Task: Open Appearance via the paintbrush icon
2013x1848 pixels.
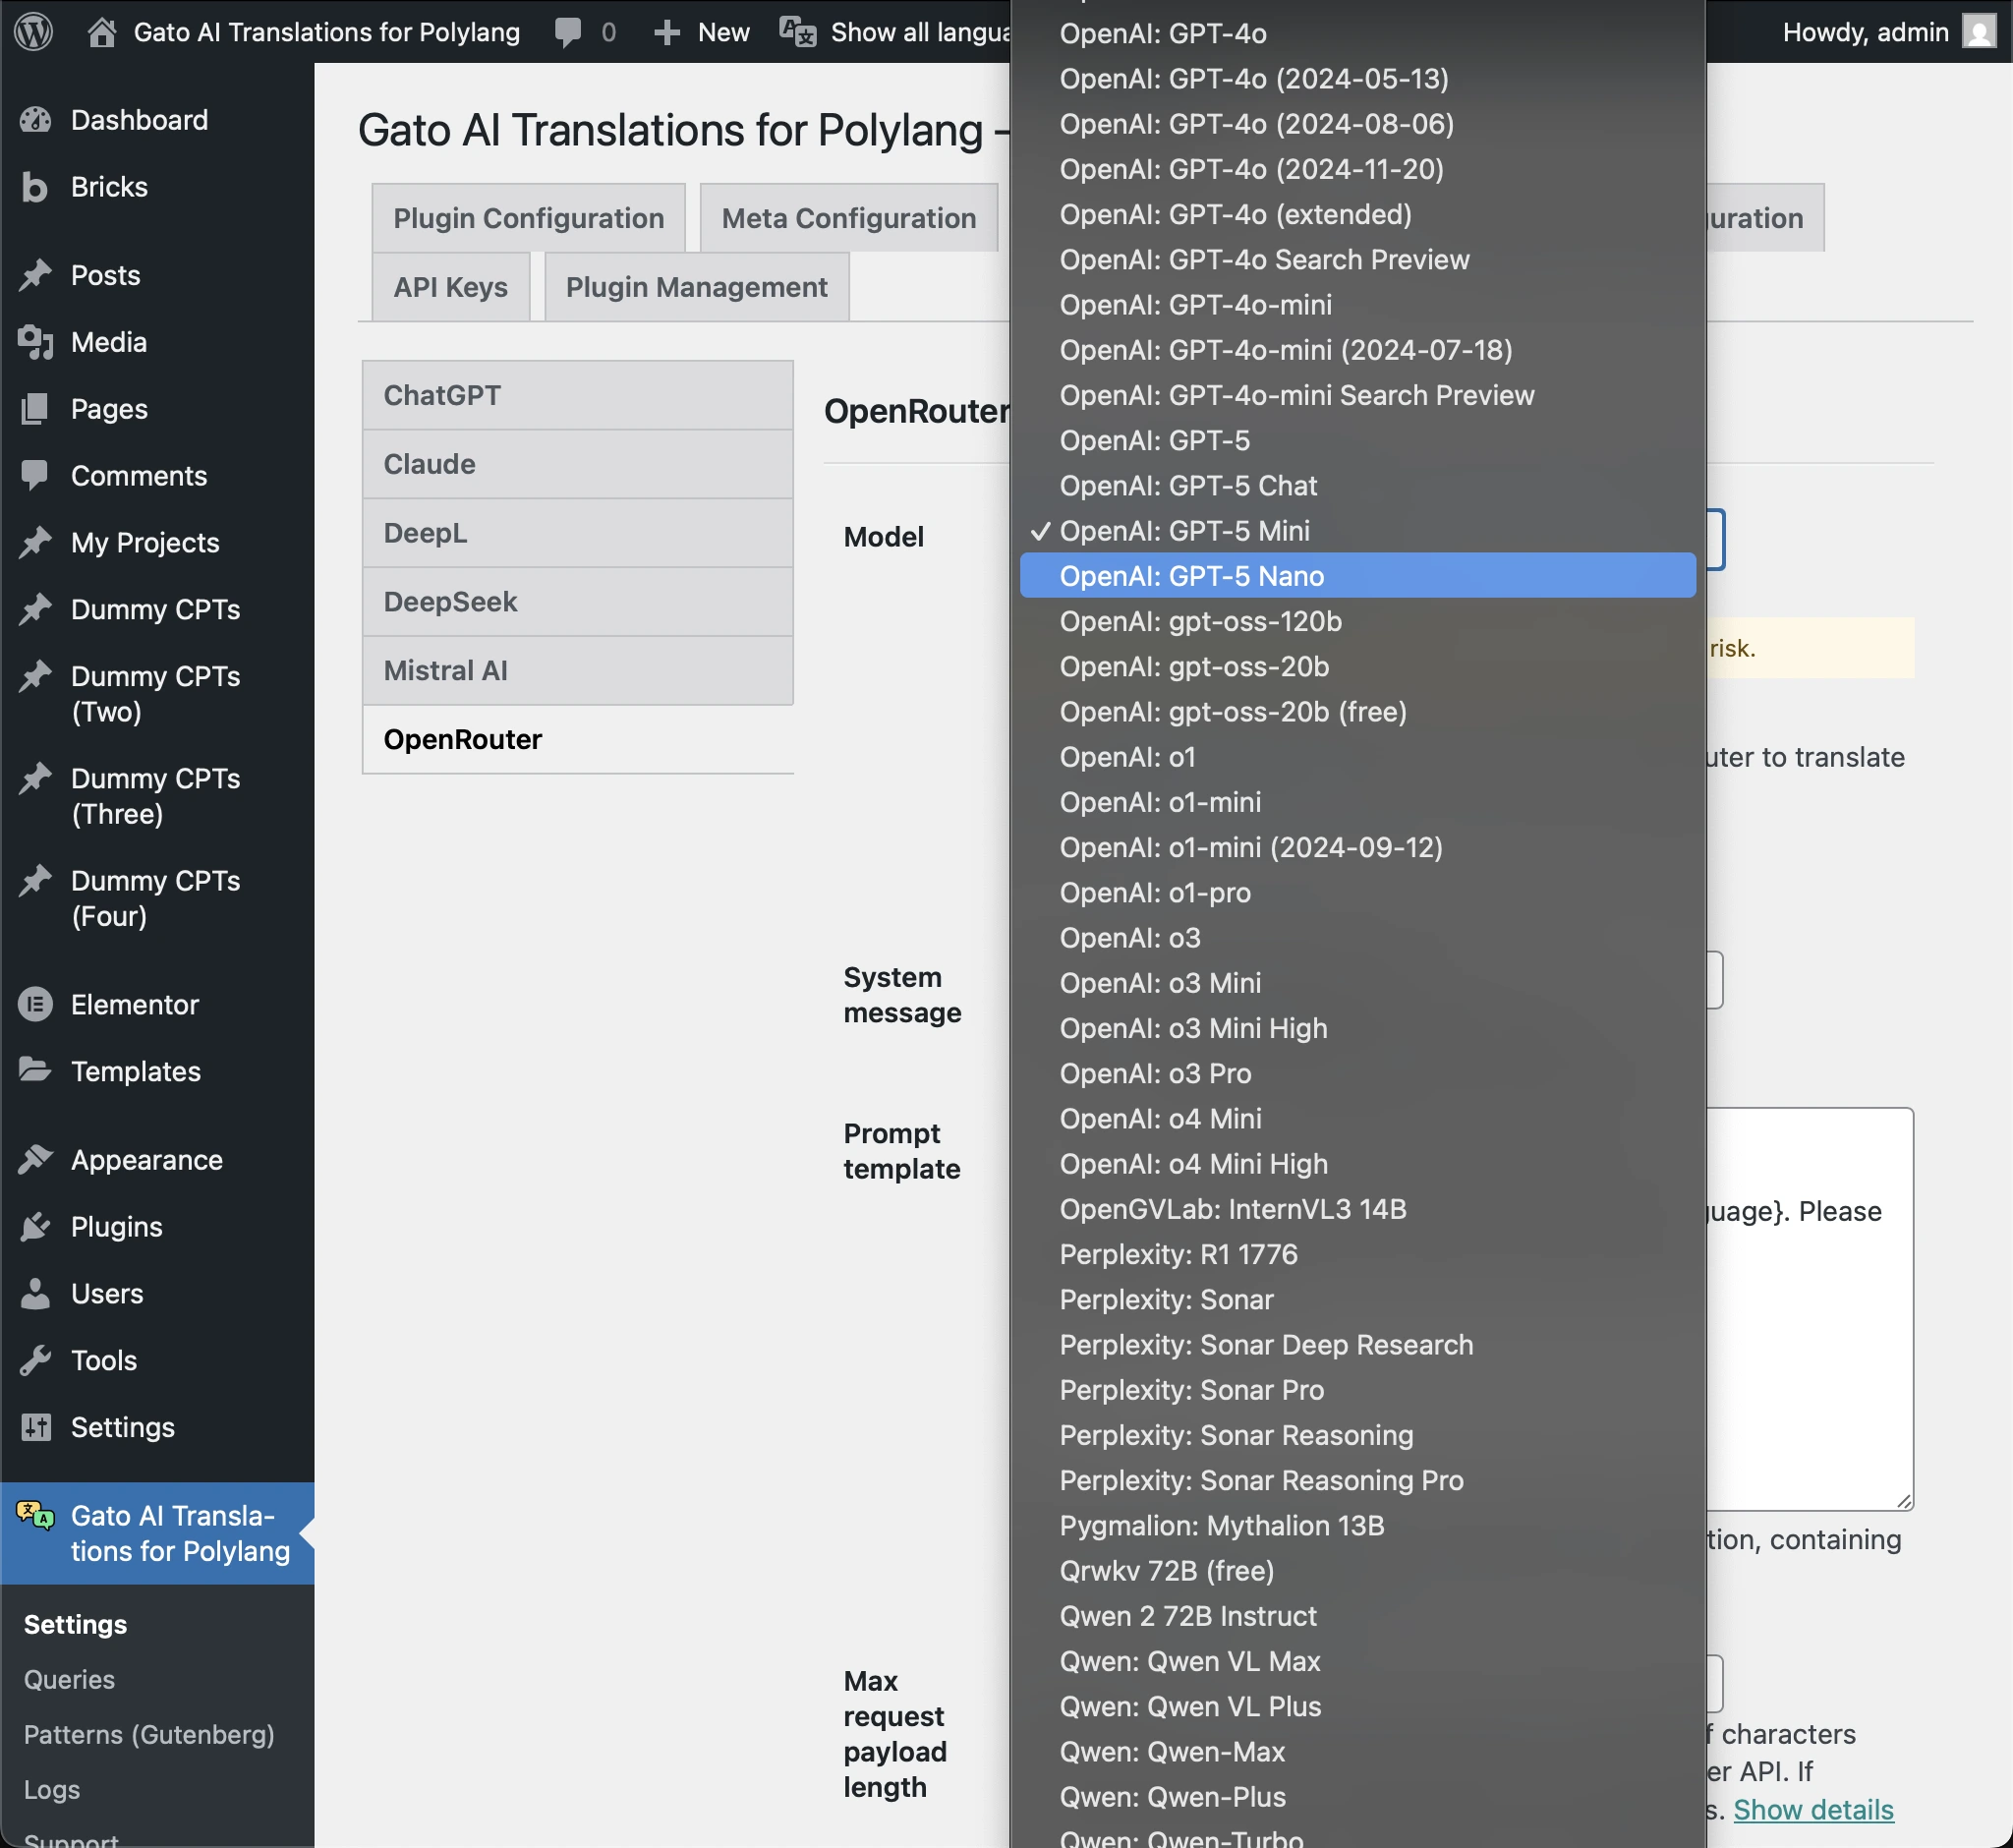Action: (x=36, y=1159)
